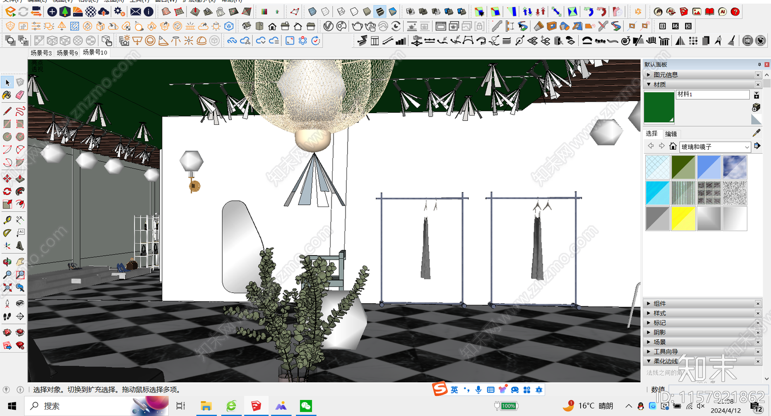The width and height of the screenshot is (771, 416).
Task: Choose the Rectangle tool
Action: pos(7,124)
